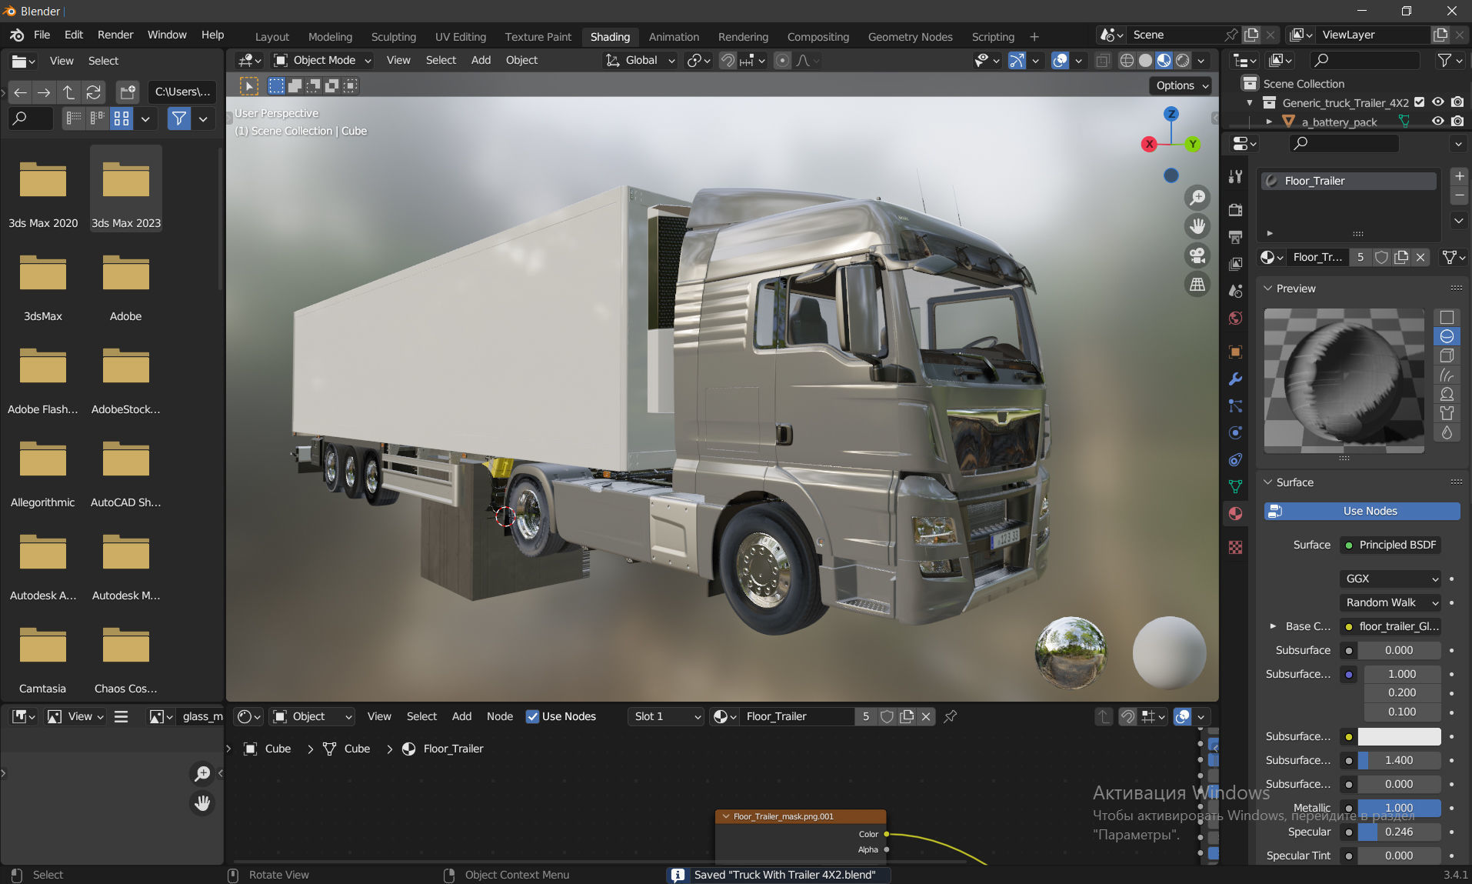Select rendered viewport shading
The image size is (1472, 884).
click(x=1182, y=60)
